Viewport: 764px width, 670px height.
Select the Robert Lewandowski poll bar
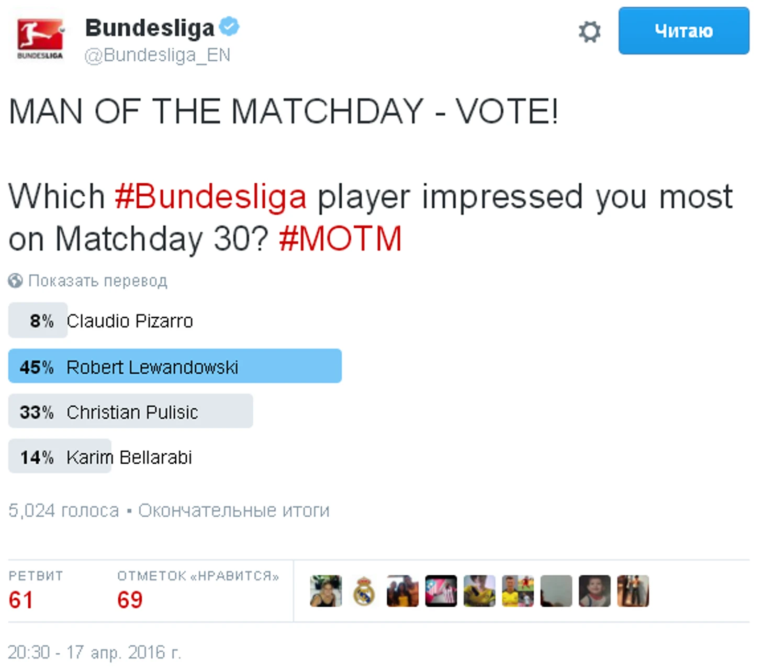[175, 366]
